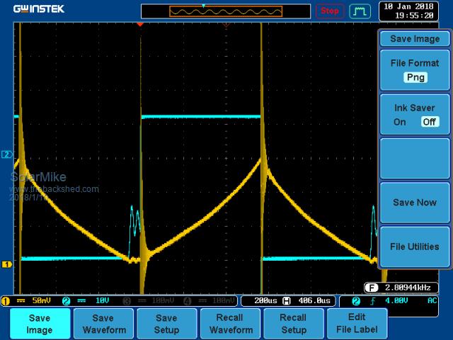This screenshot has height=340, width=453.
Task: Select Edit File Label option
Action: [x=357, y=324]
